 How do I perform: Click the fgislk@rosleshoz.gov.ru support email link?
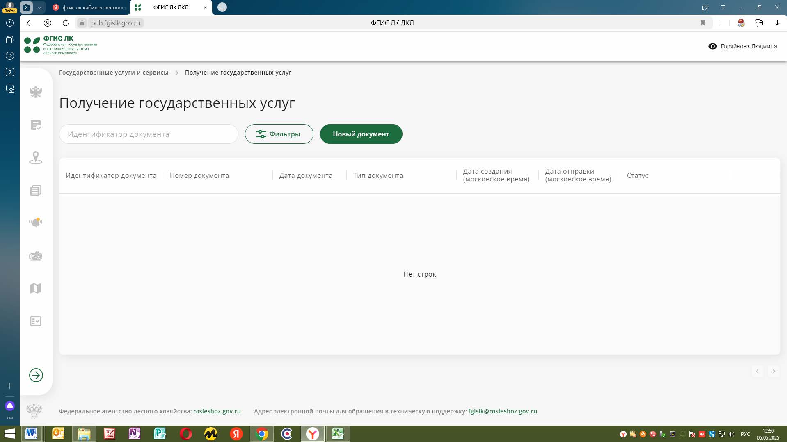(x=503, y=411)
